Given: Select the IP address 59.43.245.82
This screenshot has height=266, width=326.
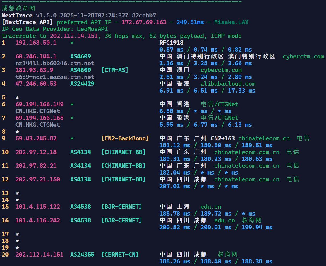Looking at the screenshot, I should pos(36,138).
